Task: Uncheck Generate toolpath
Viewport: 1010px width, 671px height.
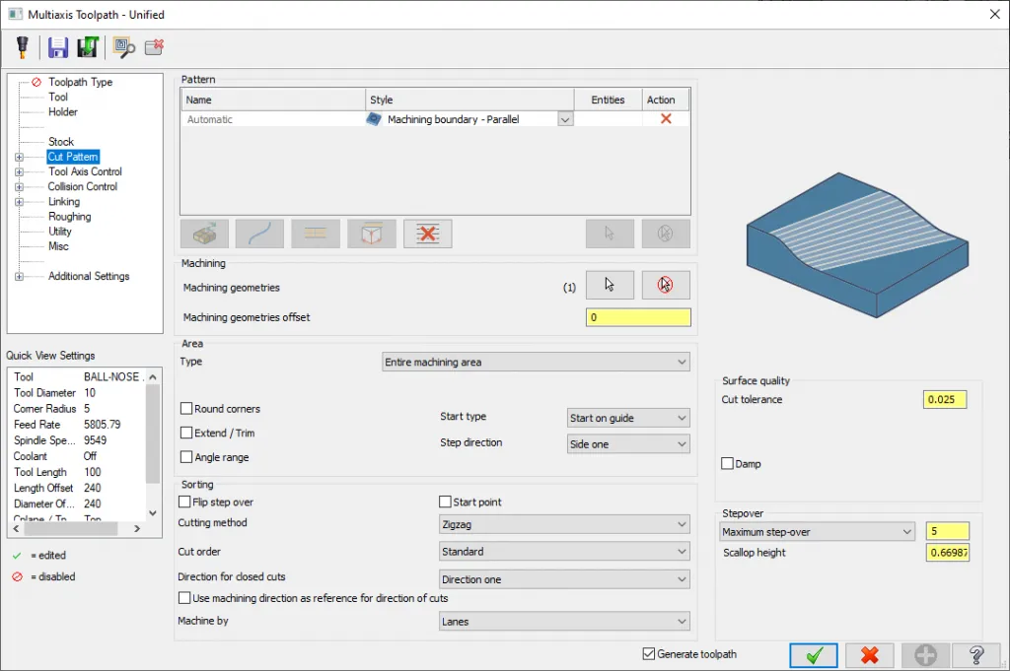Action: pos(649,653)
